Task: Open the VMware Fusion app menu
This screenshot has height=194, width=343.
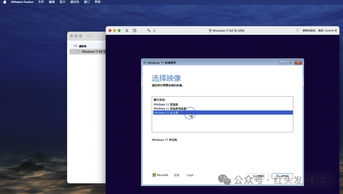Action: point(22,2)
